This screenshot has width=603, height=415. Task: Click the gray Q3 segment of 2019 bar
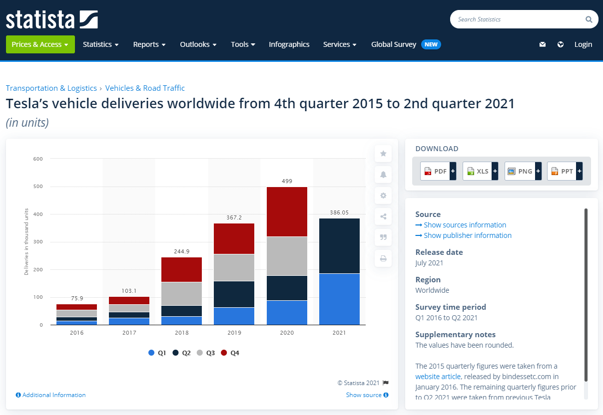234,268
